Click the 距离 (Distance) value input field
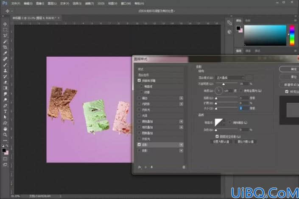This screenshot has width=299, height=199. (x=244, y=98)
